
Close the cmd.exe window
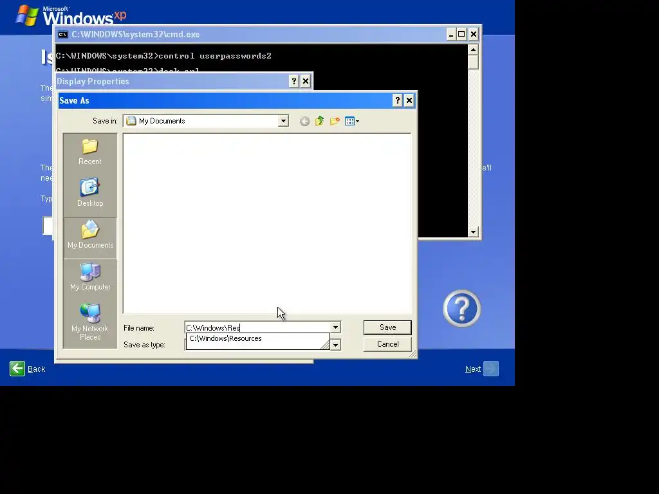click(474, 35)
